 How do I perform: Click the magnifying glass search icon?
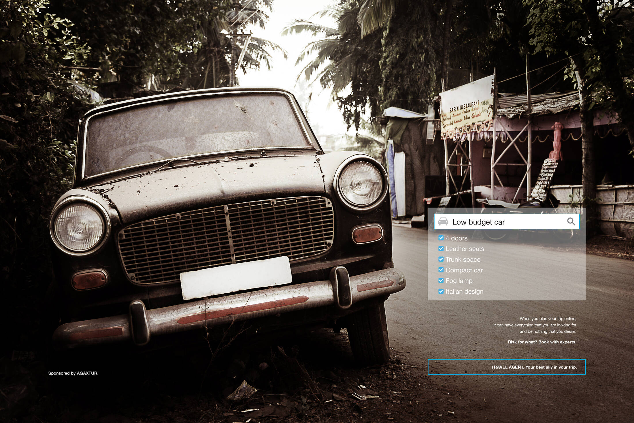(571, 221)
